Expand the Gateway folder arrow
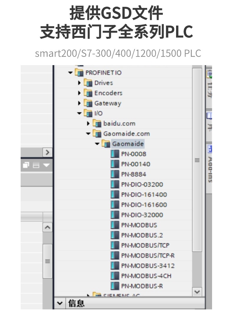 tap(79, 103)
